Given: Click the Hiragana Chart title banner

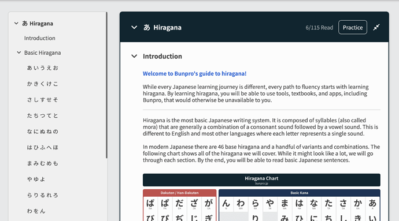Looking at the screenshot, I should tap(261, 180).
